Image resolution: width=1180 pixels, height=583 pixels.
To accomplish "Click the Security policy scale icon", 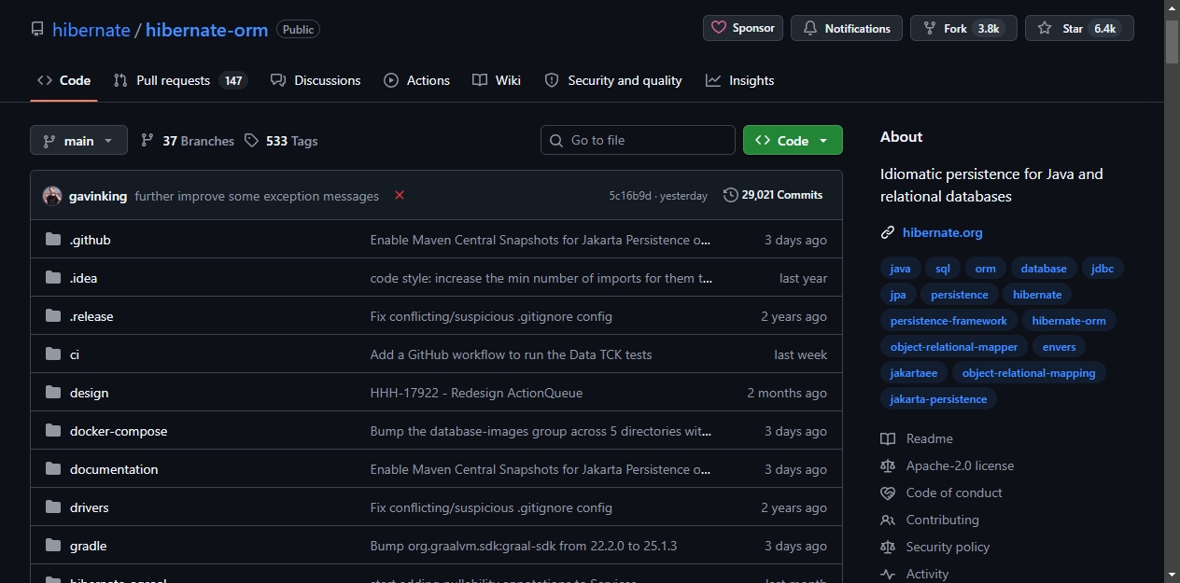I will 888,547.
